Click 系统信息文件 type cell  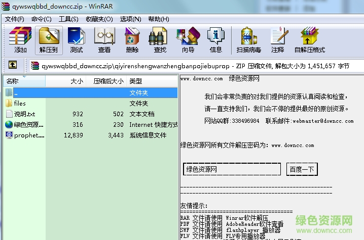[148, 135]
